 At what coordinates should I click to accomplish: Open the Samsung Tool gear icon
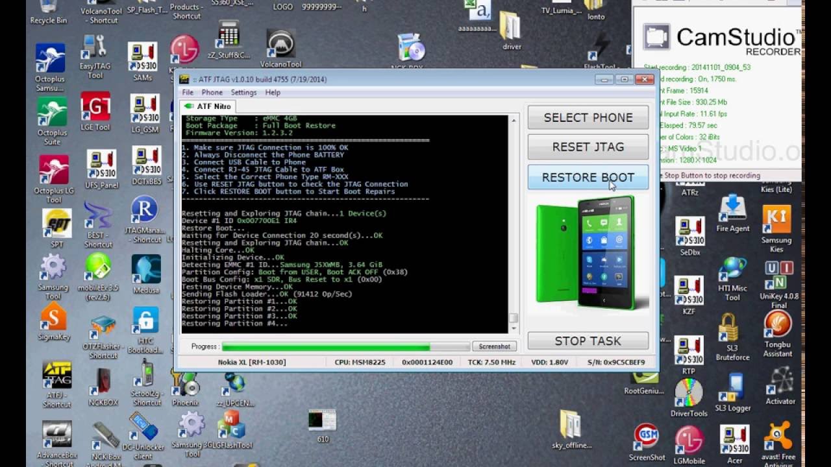point(53,277)
